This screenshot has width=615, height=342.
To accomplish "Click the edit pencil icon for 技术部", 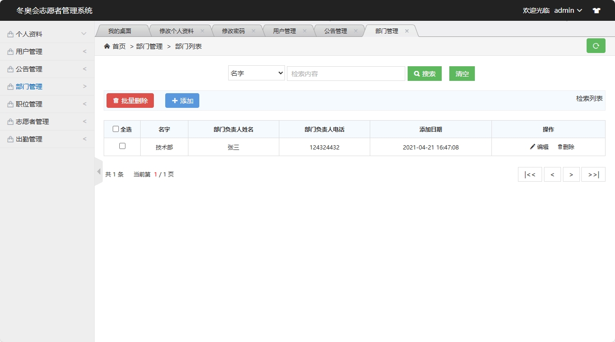I will point(533,147).
